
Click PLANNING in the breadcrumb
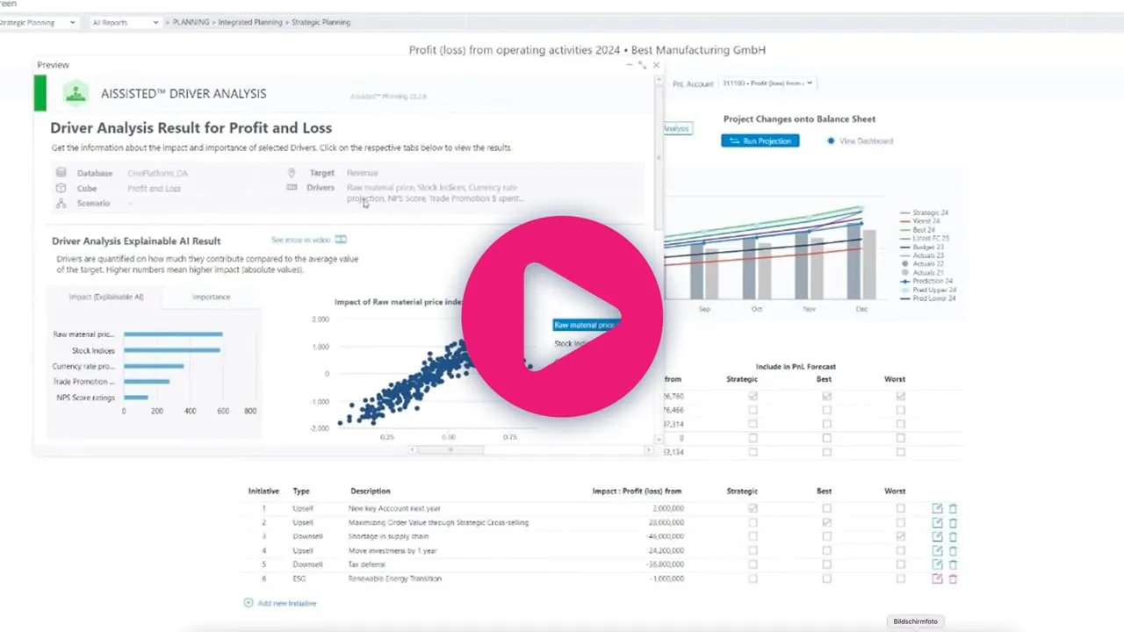[191, 22]
